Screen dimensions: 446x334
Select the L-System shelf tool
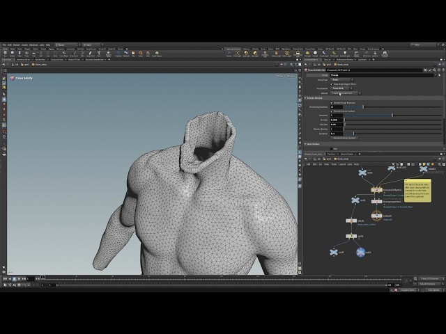pos(118,54)
